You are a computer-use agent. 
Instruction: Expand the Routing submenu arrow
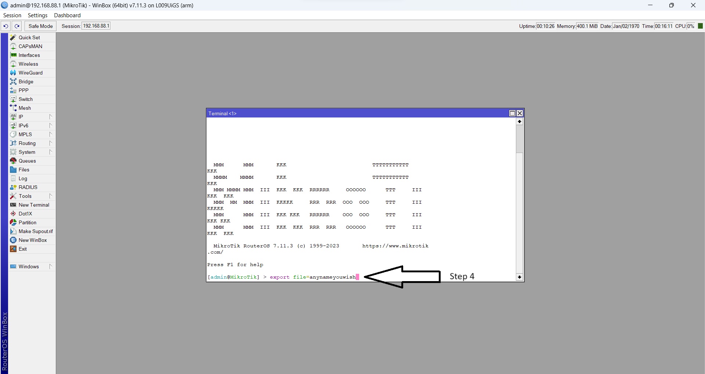point(51,143)
